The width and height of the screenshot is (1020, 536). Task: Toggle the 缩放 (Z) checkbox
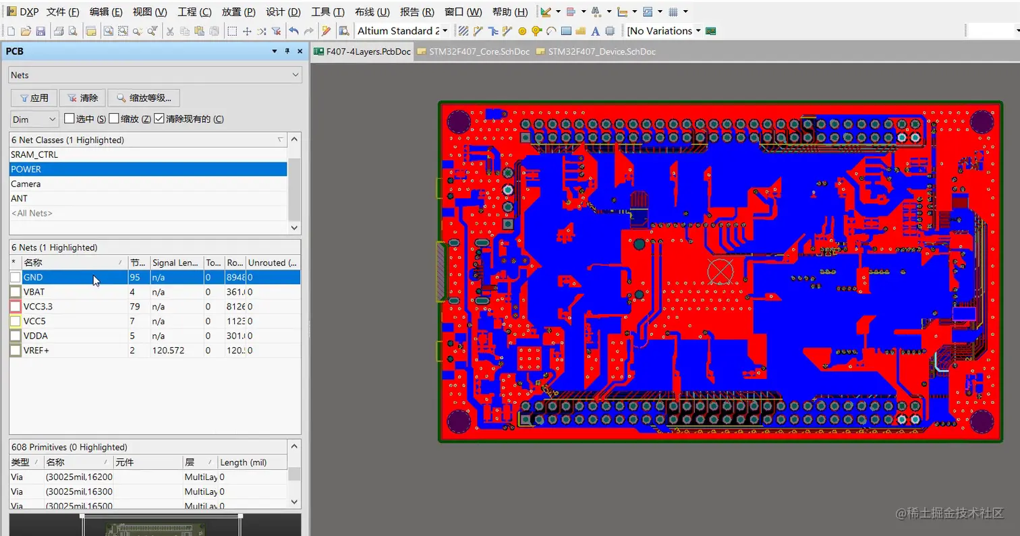click(113, 119)
